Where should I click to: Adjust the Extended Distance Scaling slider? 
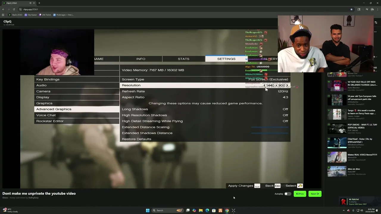(270, 127)
